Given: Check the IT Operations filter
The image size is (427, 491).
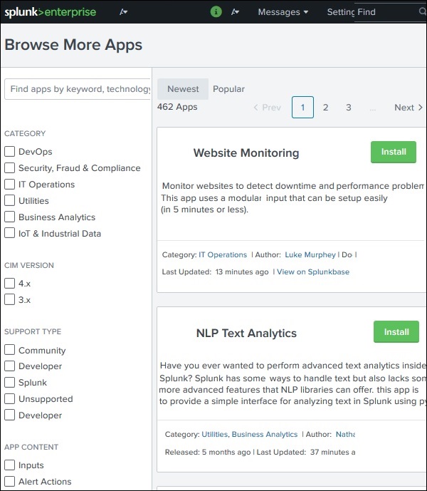Looking at the screenshot, I should pos(10,185).
